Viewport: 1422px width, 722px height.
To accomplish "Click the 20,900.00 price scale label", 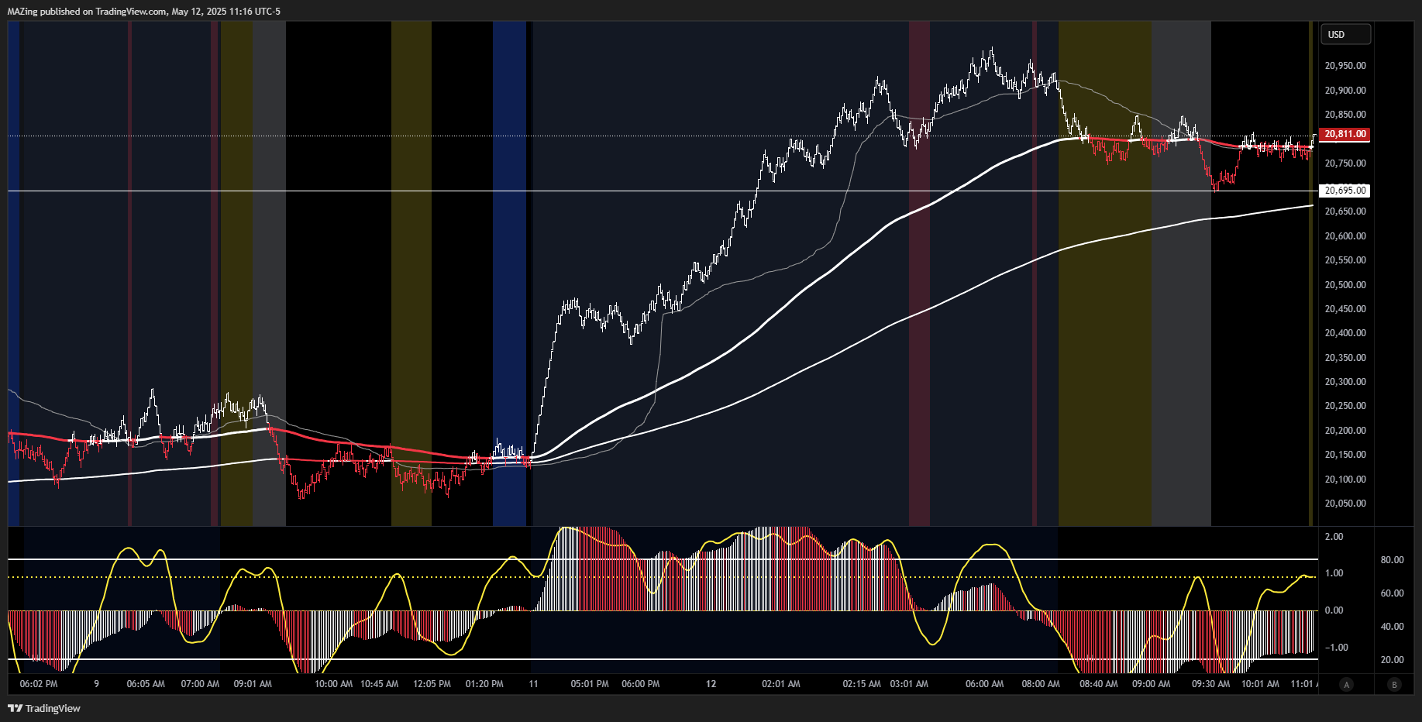I will click(x=1345, y=91).
